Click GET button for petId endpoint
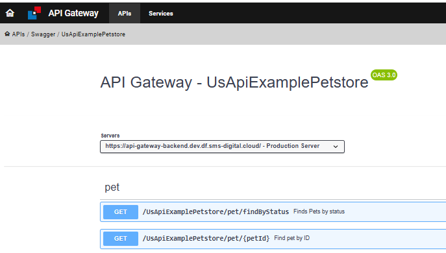The height and width of the screenshot is (253, 446). [x=121, y=239]
